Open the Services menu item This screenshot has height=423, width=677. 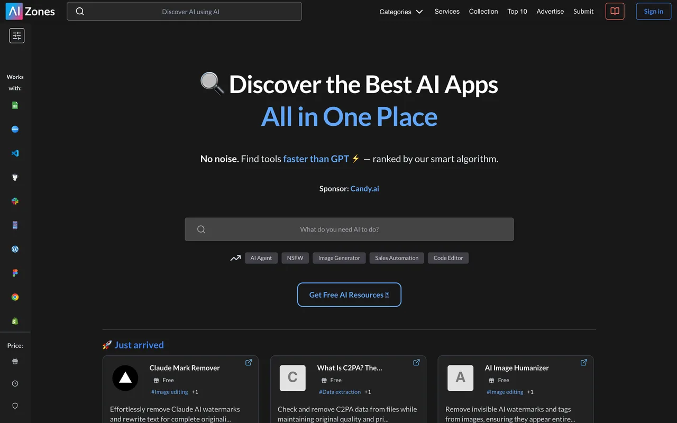pos(447,11)
